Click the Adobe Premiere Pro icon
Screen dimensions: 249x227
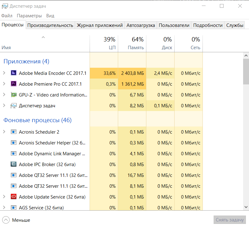14,84
